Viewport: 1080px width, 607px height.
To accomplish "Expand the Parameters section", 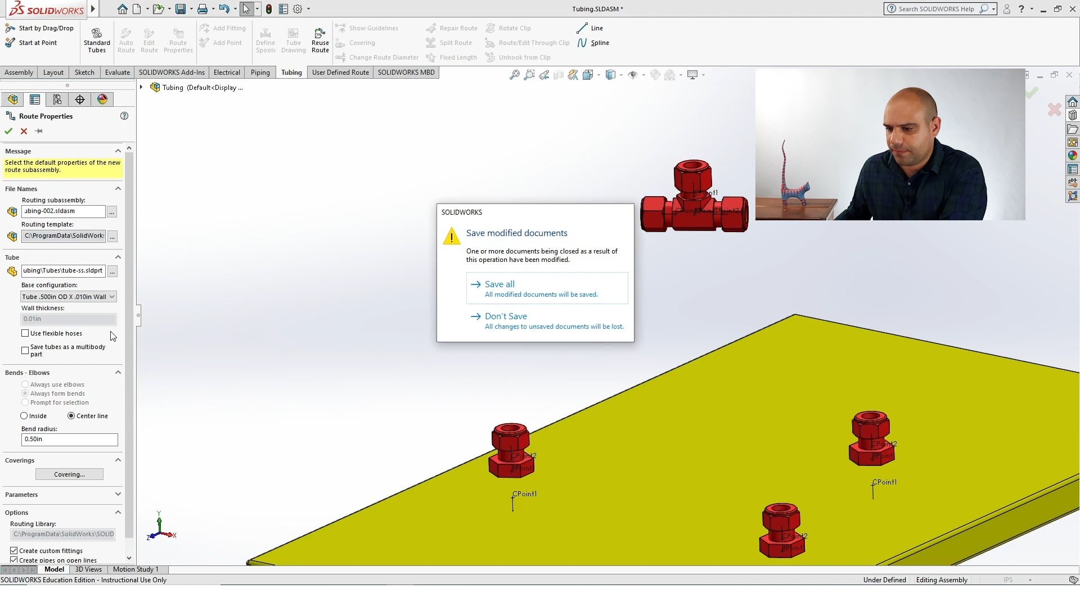I will pos(118,494).
